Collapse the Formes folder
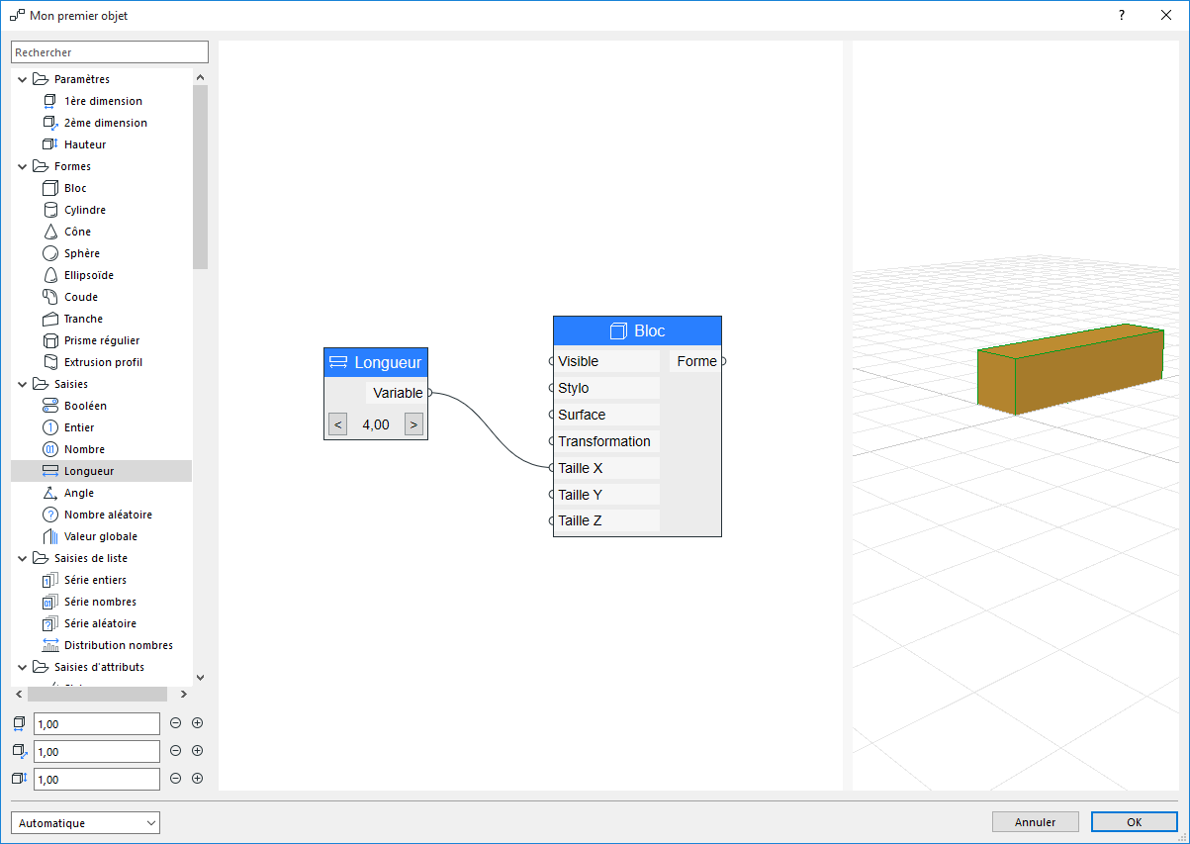This screenshot has width=1190, height=844. coord(23,166)
